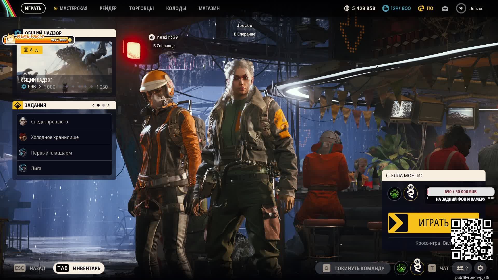Select the first quests page dot
498x280 pixels.
pos(98,105)
